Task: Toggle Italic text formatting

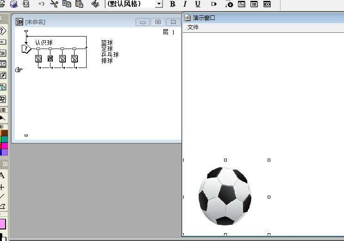Action: click(x=185, y=4)
